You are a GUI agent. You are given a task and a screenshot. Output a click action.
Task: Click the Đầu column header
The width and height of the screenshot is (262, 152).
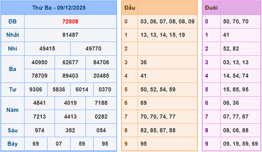(x=130, y=8)
